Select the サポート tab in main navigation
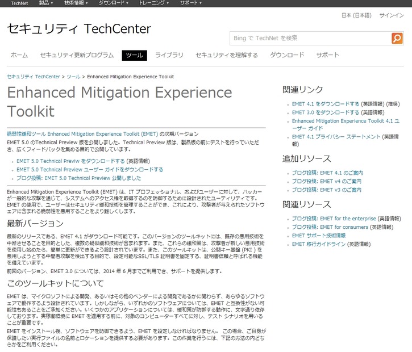412x352 pixels. (x=327, y=55)
